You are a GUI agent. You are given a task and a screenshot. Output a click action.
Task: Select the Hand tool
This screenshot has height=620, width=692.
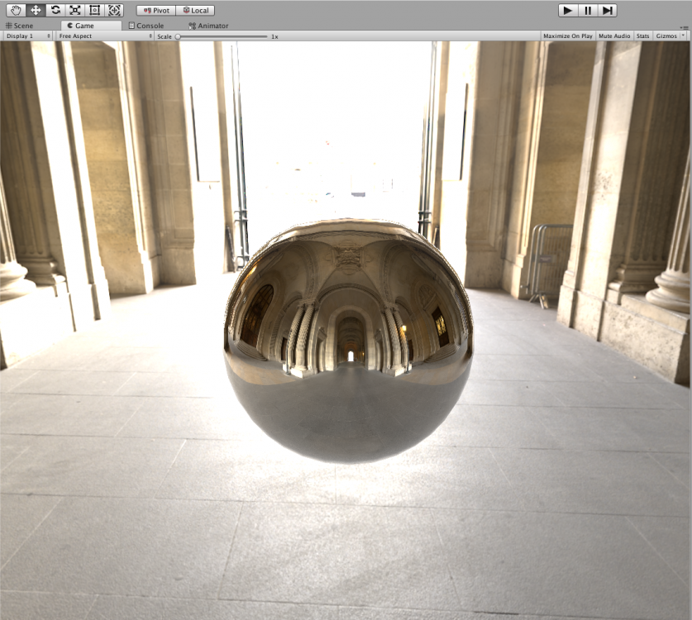click(15, 10)
